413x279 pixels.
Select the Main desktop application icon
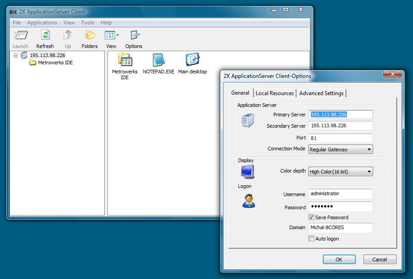click(193, 60)
